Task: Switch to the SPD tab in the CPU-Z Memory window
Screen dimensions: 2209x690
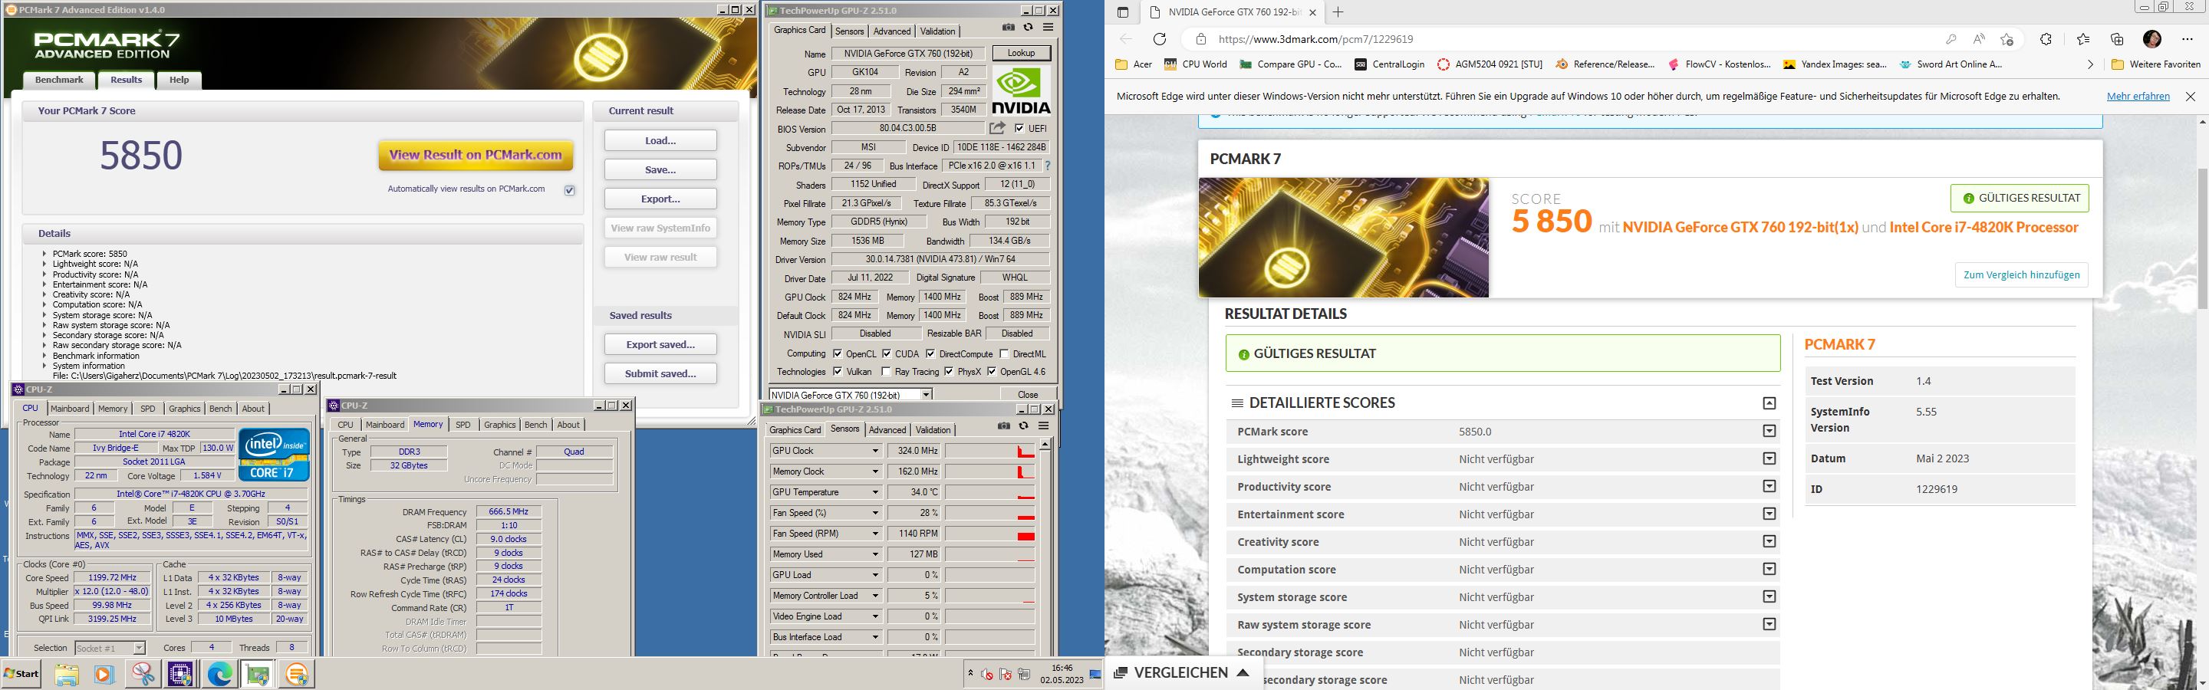Action: pos(463,426)
